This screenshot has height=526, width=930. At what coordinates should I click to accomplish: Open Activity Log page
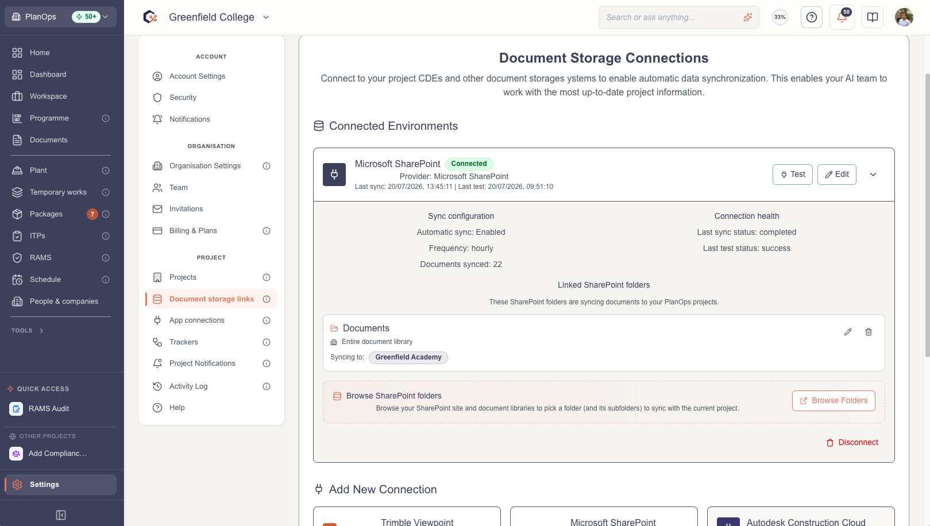pos(211,386)
